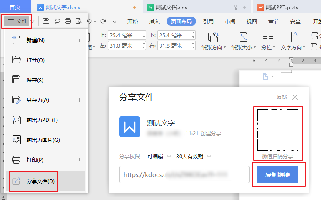Expand the 打印 submenu arrow
Viewport: 321px width, 200px height.
pos(80,160)
